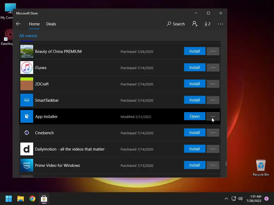Click the Cinebench app title

[x=44, y=133]
